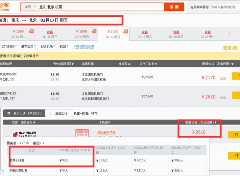
Task: Click the Air China logo
Action: [24, 134]
